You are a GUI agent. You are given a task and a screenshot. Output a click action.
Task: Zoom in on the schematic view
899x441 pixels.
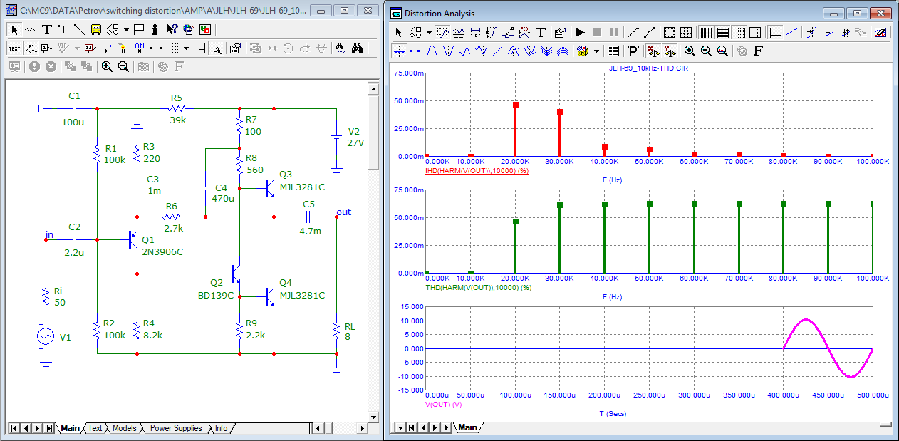click(107, 66)
